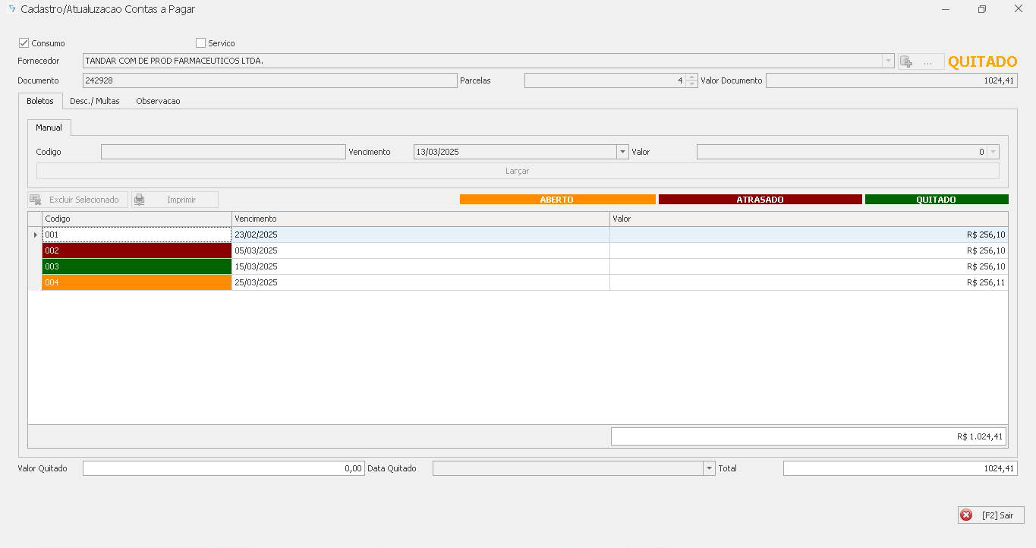This screenshot has height=548, width=1036.
Task: Click the Imprimir button
Action: click(x=175, y=200)
